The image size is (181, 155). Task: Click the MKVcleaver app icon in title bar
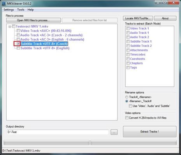pyautogui.click(x=4, y=3)
